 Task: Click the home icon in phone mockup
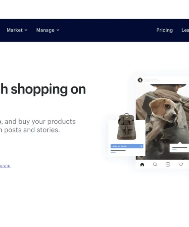coord(142,164)
